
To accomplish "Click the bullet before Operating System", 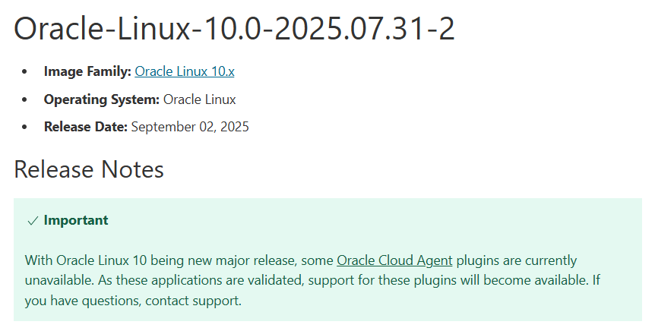I will pyautogui.click(x=24, y=99).
